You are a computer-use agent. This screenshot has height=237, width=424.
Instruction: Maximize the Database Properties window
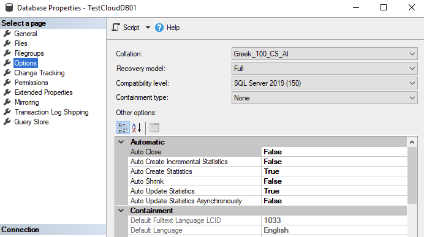[x=384, y=7]
